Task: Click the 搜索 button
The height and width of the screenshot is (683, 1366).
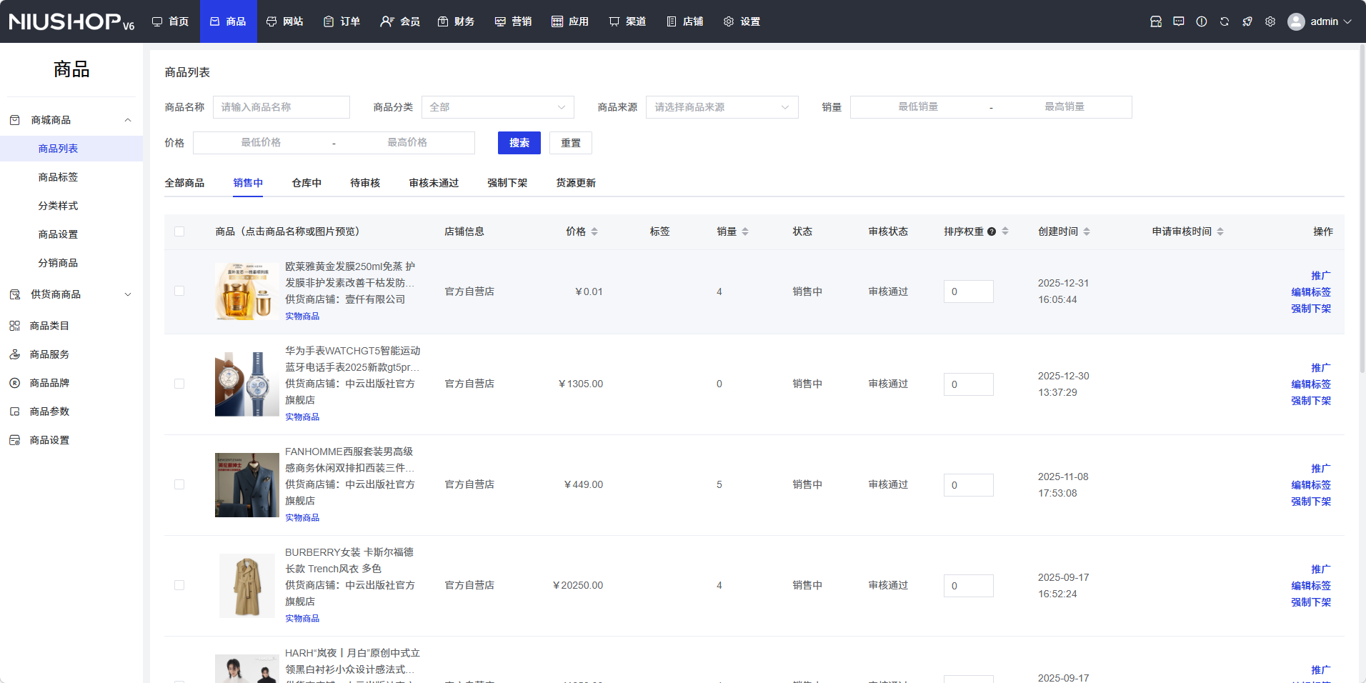Action: (519, 143)
